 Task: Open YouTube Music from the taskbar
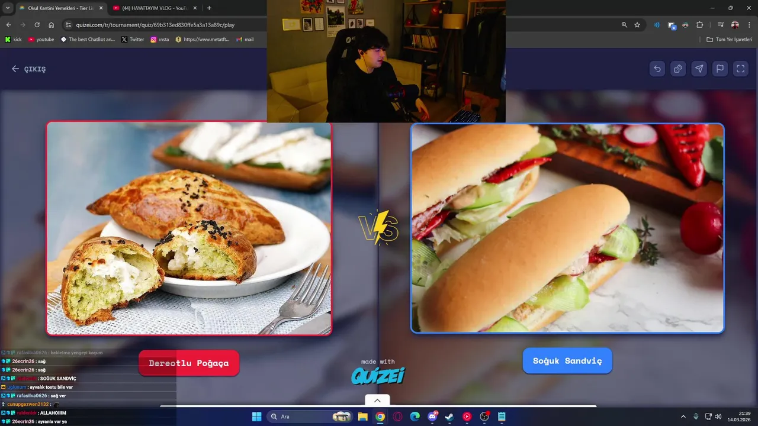click(467, 417)
